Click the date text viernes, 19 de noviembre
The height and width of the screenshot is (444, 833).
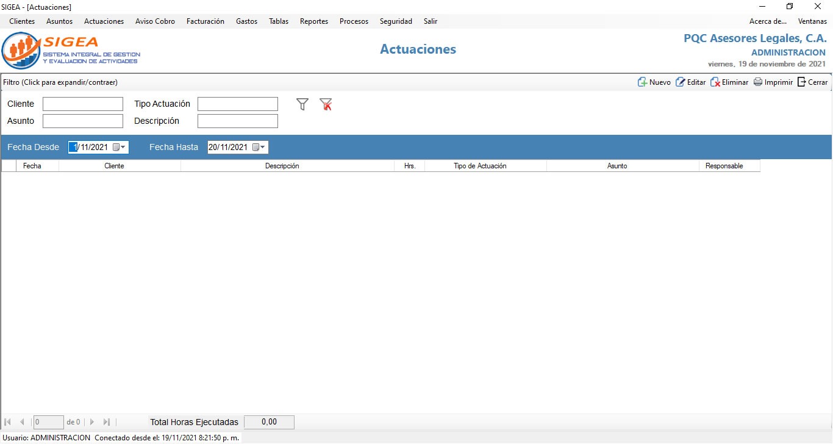(767, 64)
